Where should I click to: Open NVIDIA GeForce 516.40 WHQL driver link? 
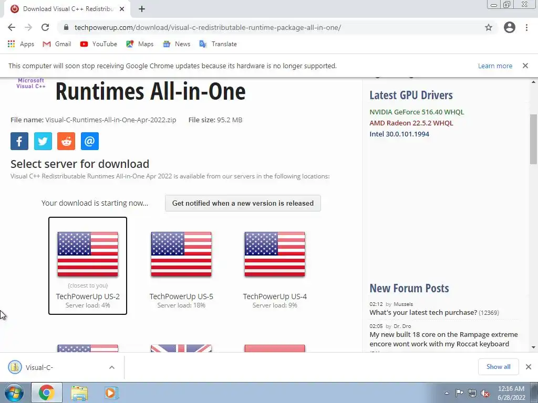point(417,112)
